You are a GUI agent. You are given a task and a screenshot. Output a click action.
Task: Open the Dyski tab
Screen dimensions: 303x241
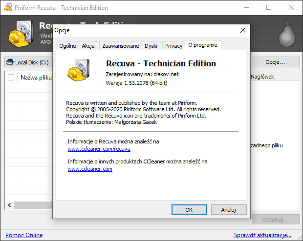click(151, 46)
